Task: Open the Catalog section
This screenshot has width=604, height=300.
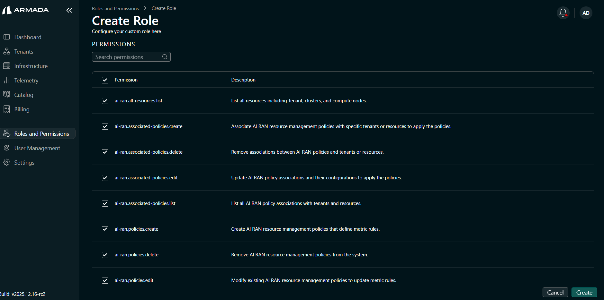Action: point(23,95)
